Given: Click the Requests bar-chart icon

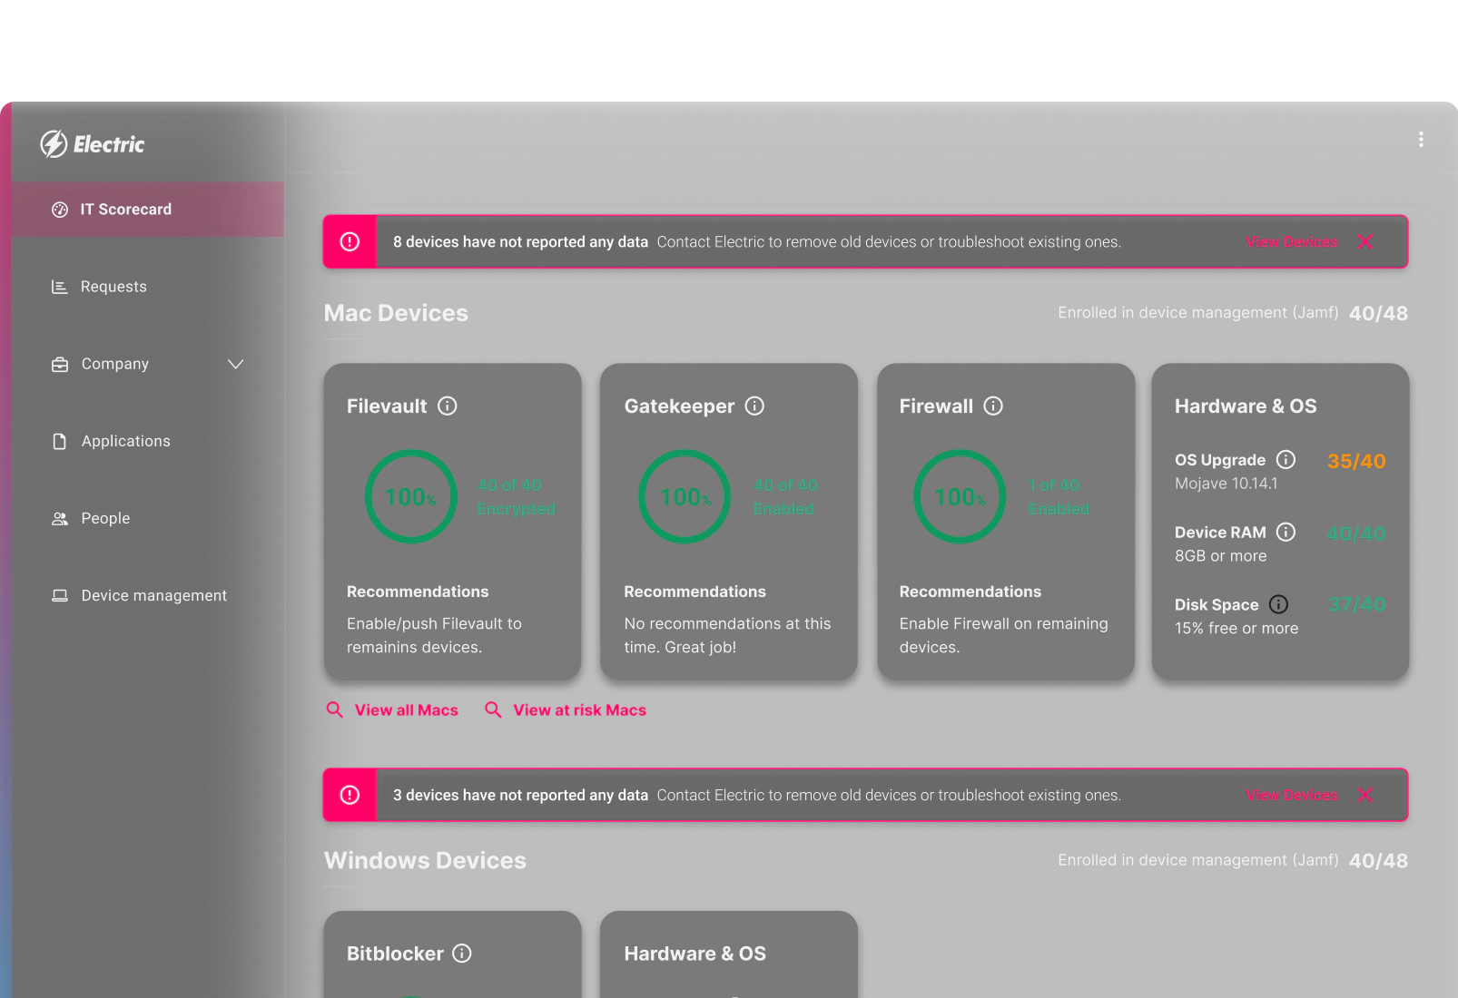Looking at the screenshot, I should [x=59, y=287].
